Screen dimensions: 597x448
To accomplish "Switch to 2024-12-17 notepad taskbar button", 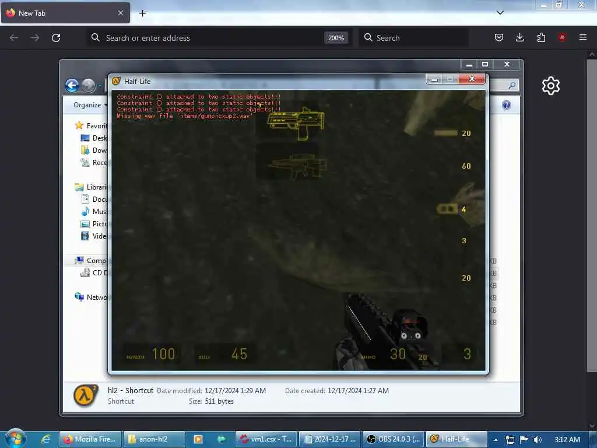I will coord(329,439).
